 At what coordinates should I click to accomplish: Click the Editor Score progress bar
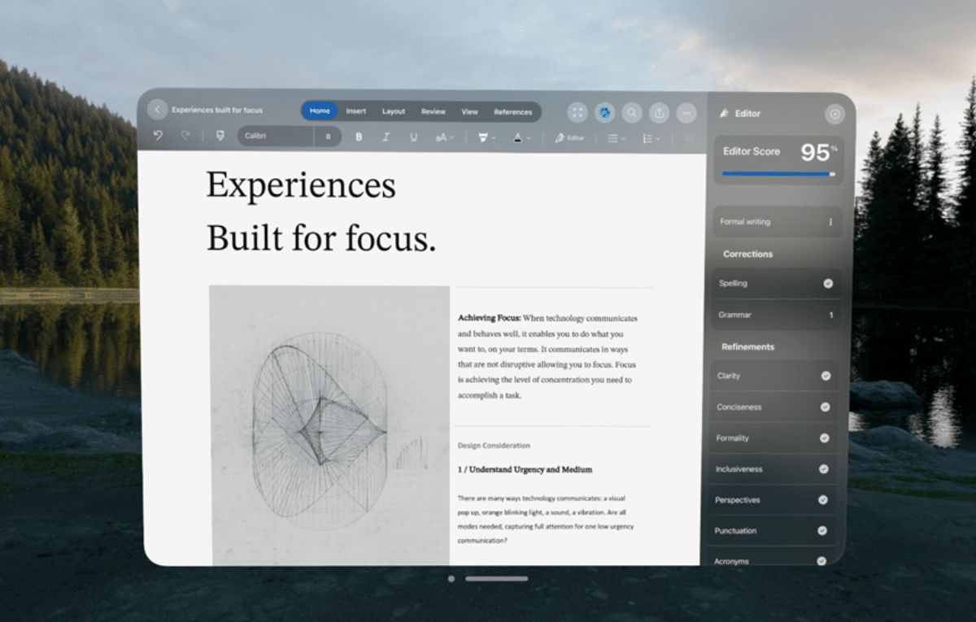click(x=778, y=173)
